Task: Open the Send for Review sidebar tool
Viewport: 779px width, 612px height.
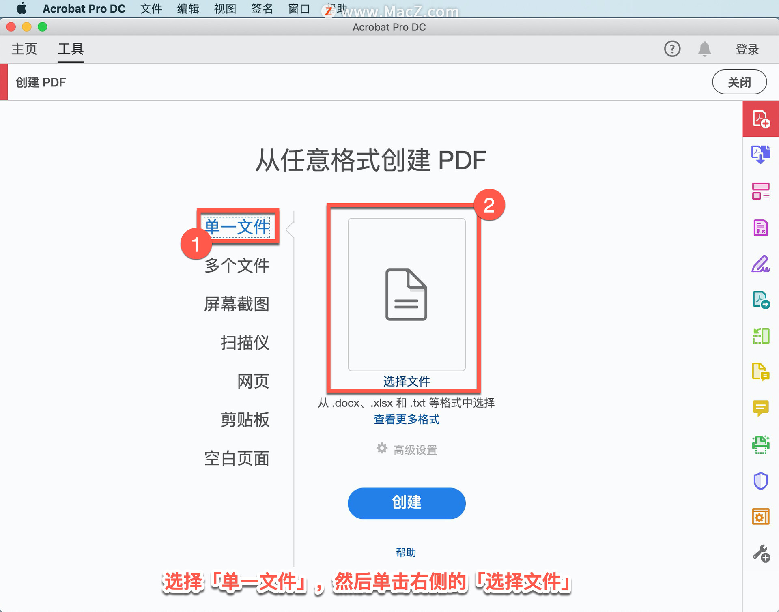Action: coord(761,300)
